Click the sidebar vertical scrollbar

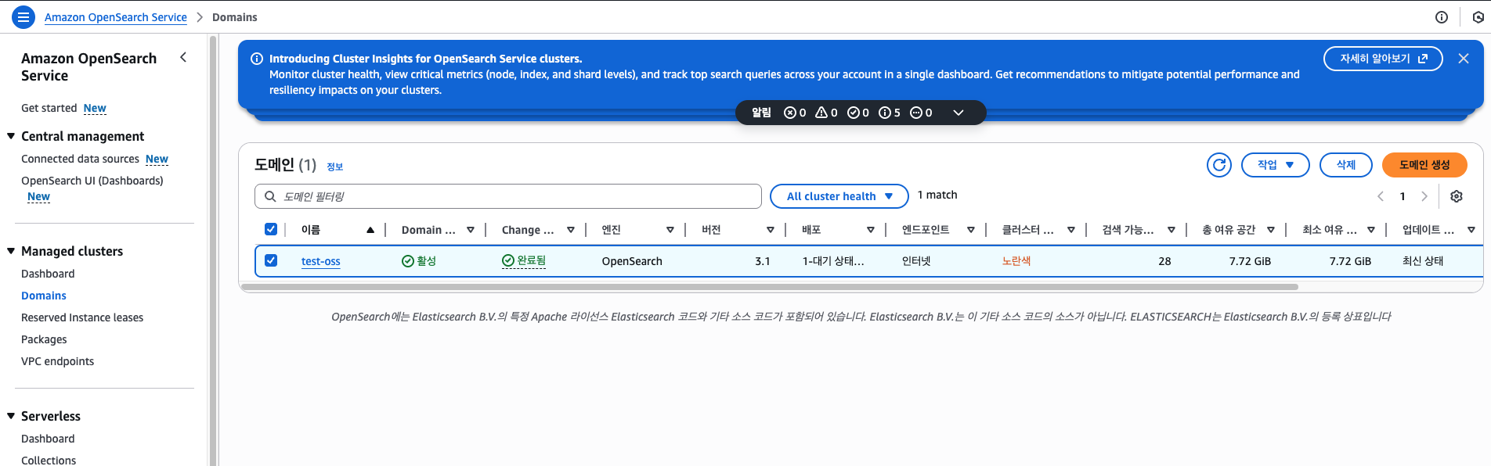tap(212, 250)
